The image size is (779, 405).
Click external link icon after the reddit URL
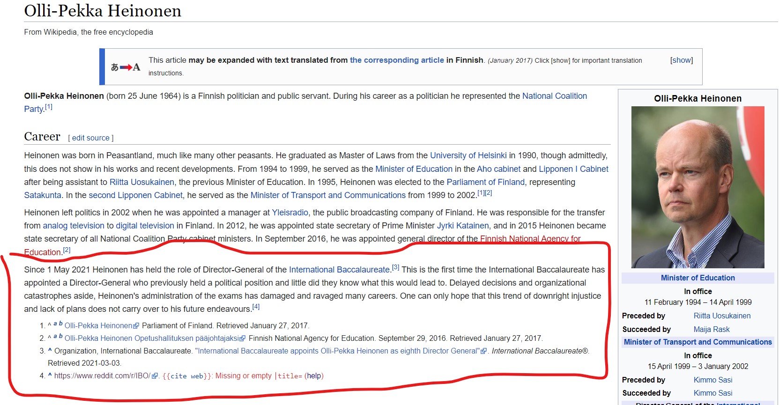tap(155, 376)
